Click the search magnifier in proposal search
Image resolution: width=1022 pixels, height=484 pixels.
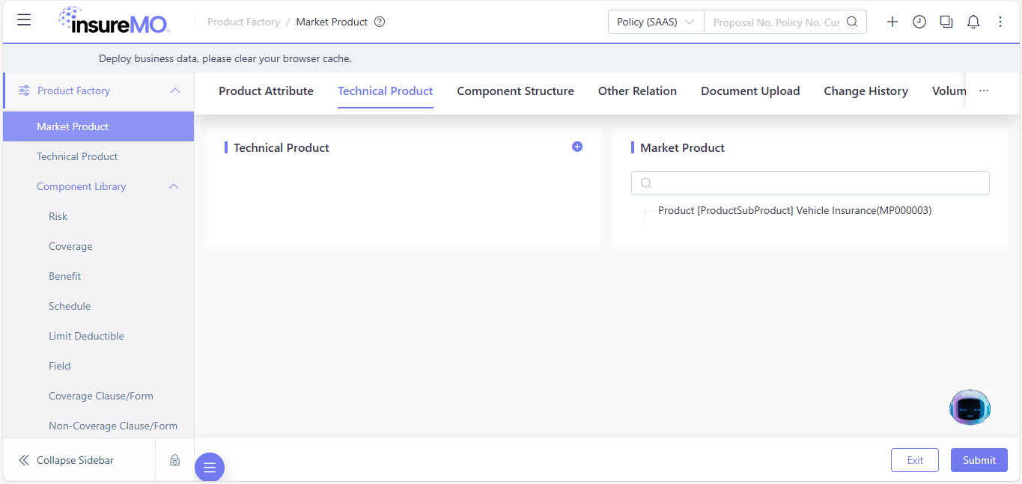852,22
